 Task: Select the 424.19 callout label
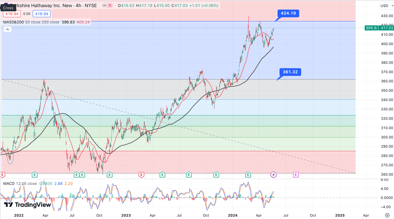288,13
